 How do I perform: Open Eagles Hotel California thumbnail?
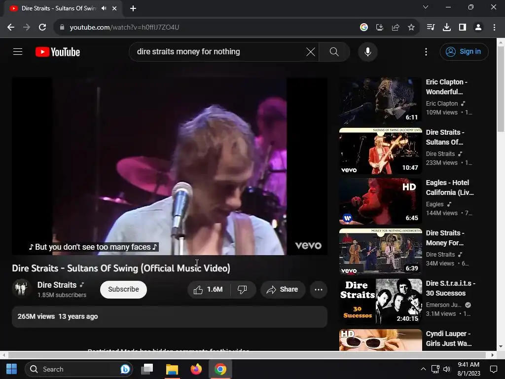[380, 201]
